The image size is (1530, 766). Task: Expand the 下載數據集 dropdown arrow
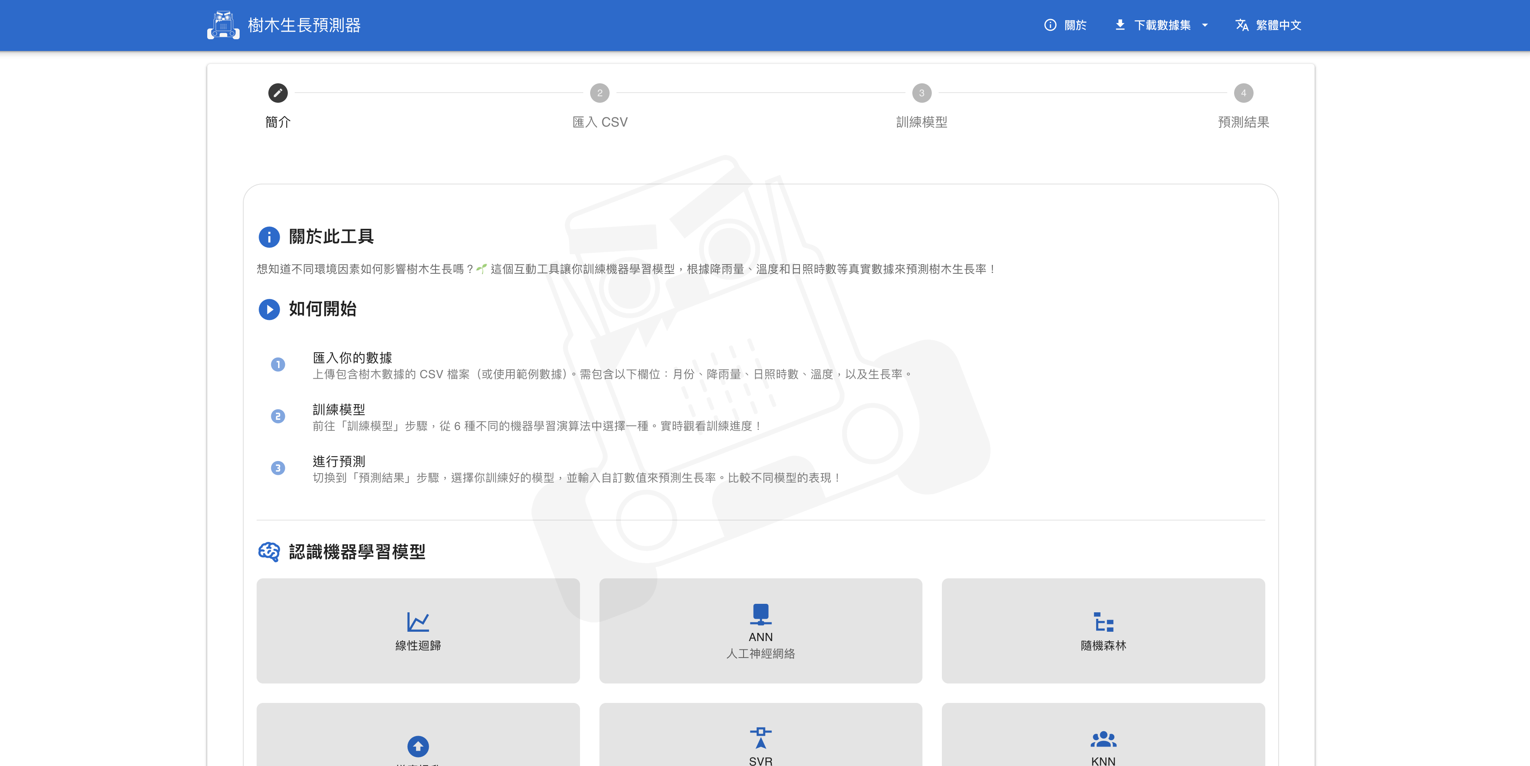[x=1205, y=25]
